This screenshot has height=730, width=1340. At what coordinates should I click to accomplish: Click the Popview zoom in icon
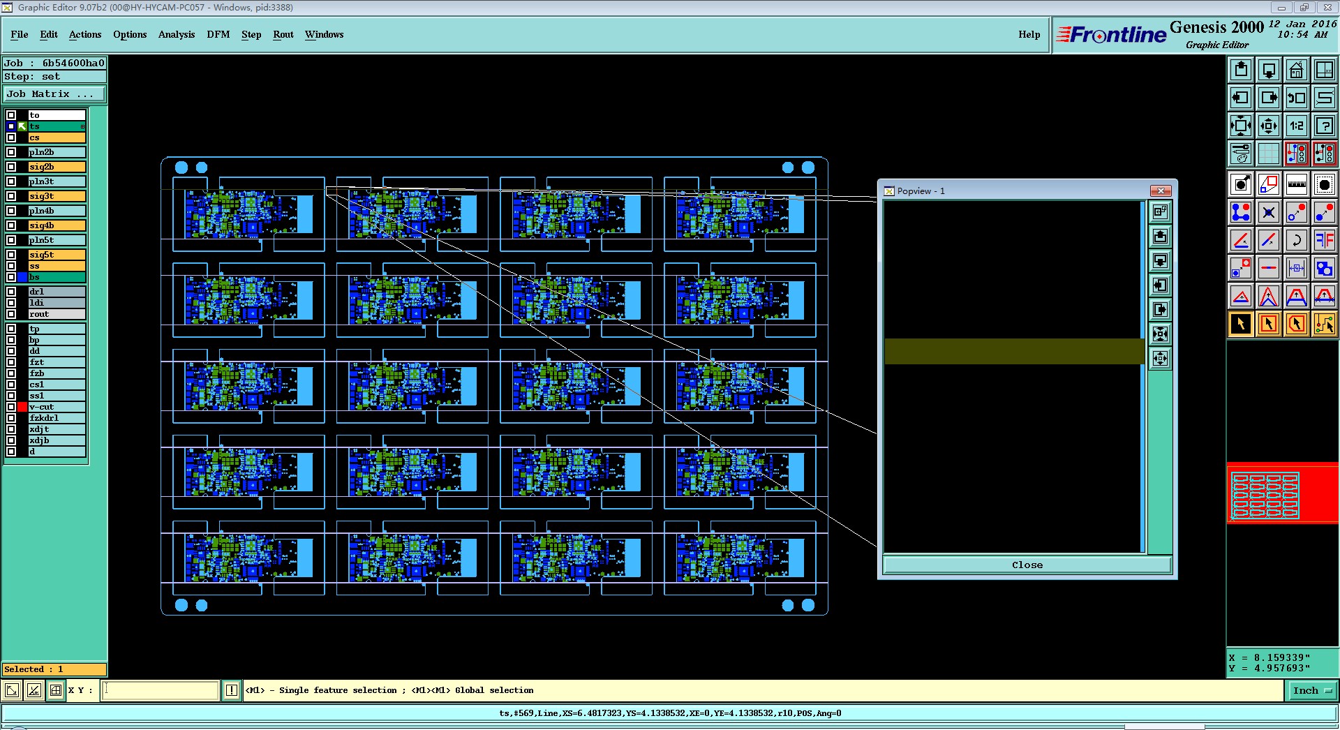[x=1160, y=334]
